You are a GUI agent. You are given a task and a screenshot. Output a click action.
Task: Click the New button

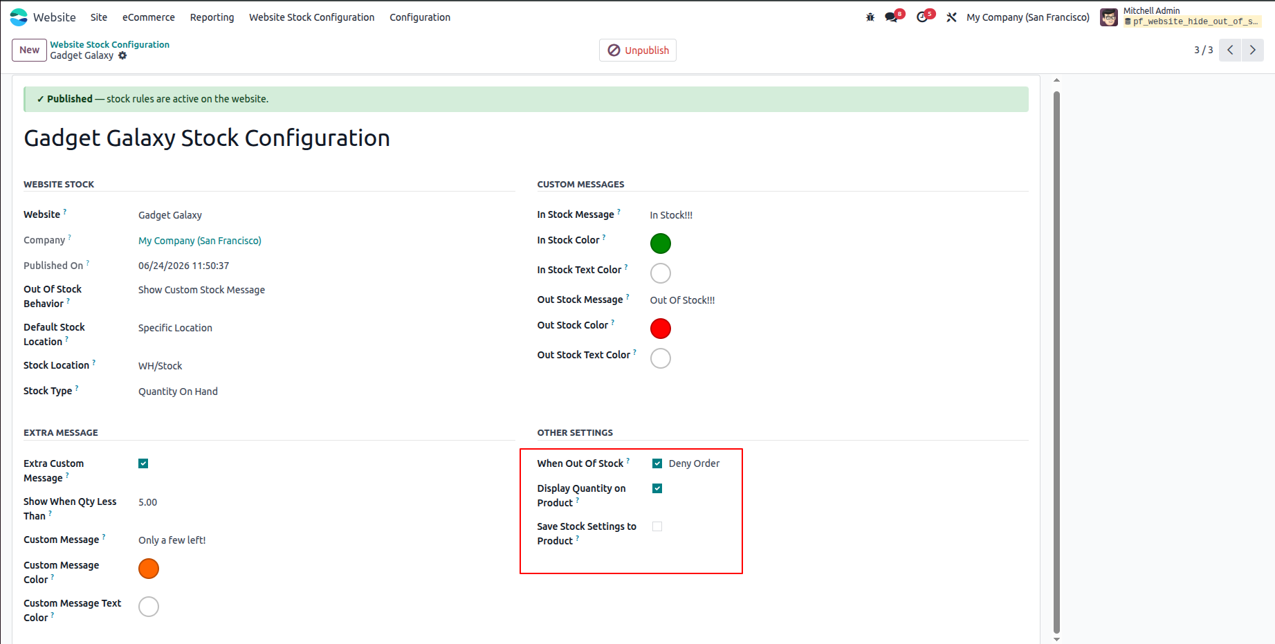pos(30,50)
